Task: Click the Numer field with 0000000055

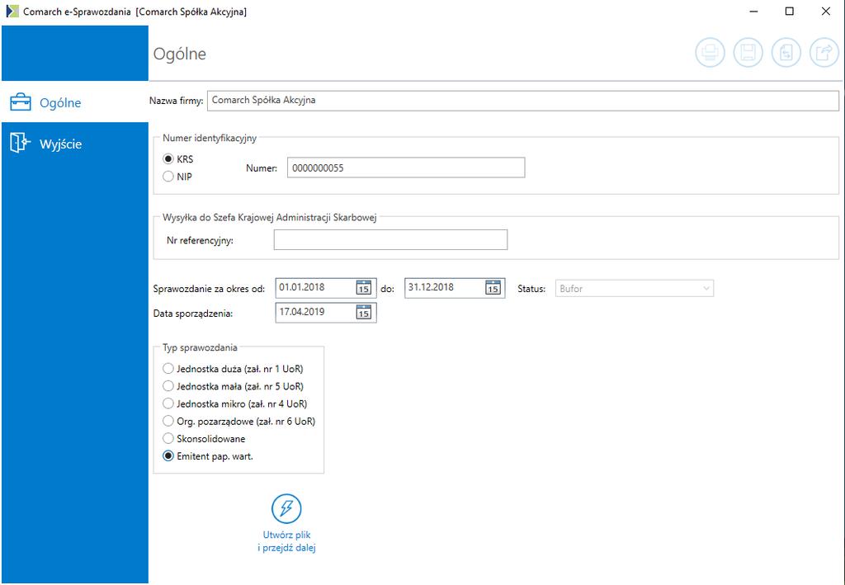Action: 406,167
